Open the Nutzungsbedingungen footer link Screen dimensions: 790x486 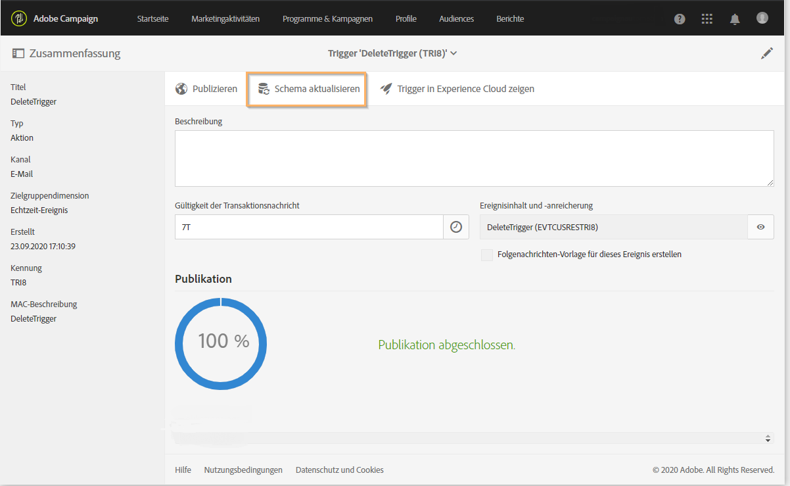click(x=243, y=470)
